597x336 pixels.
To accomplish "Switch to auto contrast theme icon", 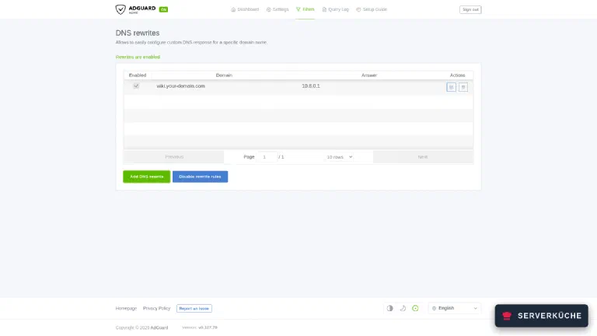I will point(390,308).
